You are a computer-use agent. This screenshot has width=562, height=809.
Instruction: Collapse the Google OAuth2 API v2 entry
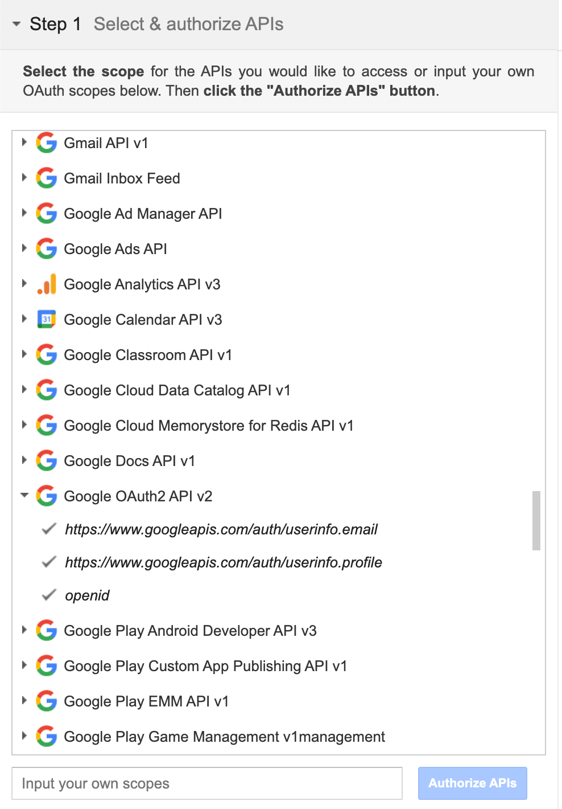[x=24, y=495]
